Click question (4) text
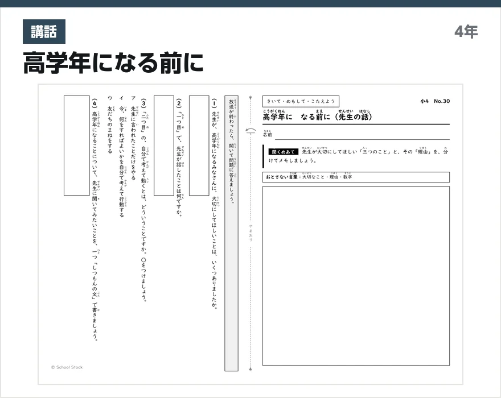The height and width of the screenshot is (398, 501). click(95, 219)
